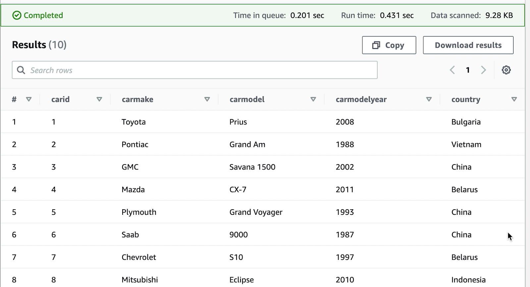The image size is (530, 287).
Task: Select page number 1
Action: [x=468, y=70]
